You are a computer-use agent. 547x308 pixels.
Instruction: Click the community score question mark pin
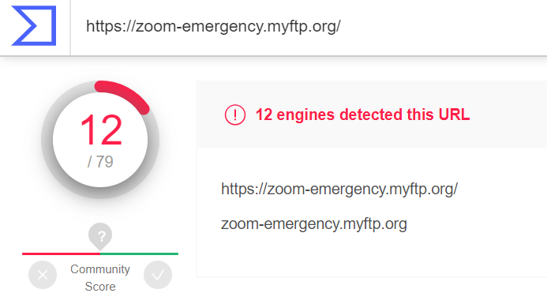100,236
